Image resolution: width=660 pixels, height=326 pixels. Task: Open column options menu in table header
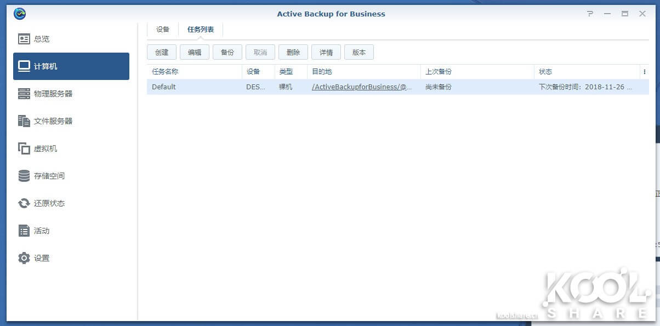coord(644,72)
